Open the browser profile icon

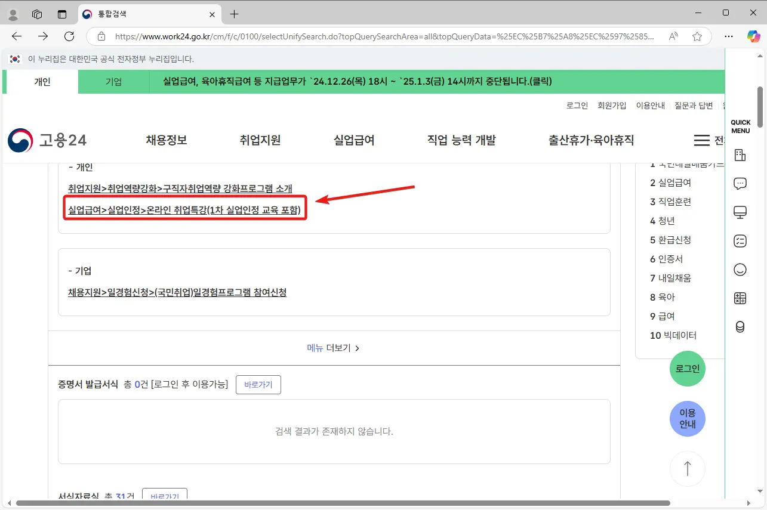click(13, 14)
